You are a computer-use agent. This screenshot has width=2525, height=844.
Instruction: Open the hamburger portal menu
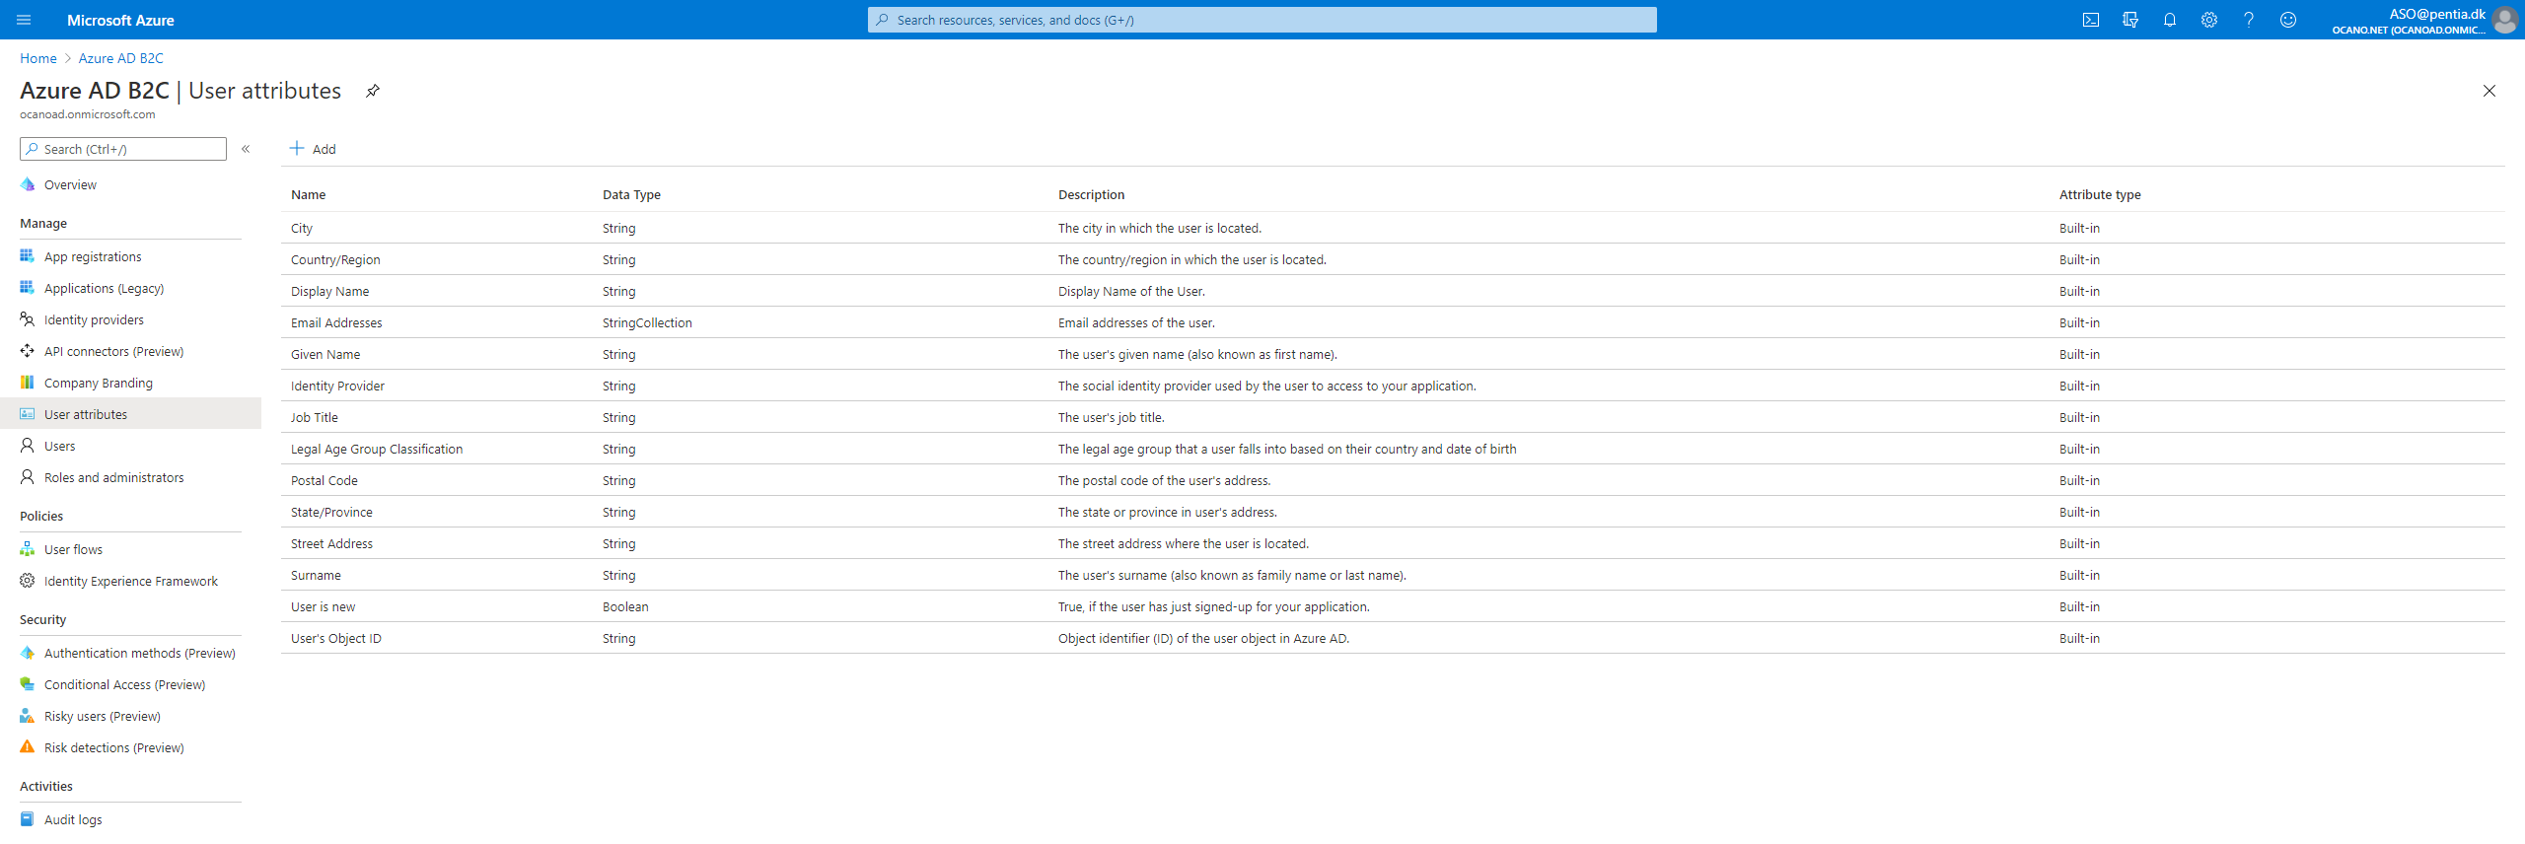click(24, 20)
